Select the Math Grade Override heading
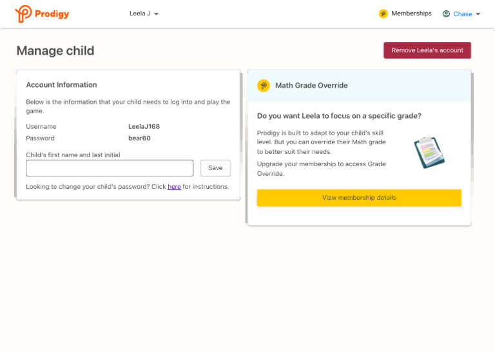495x353 pixels. coord(311,86)
